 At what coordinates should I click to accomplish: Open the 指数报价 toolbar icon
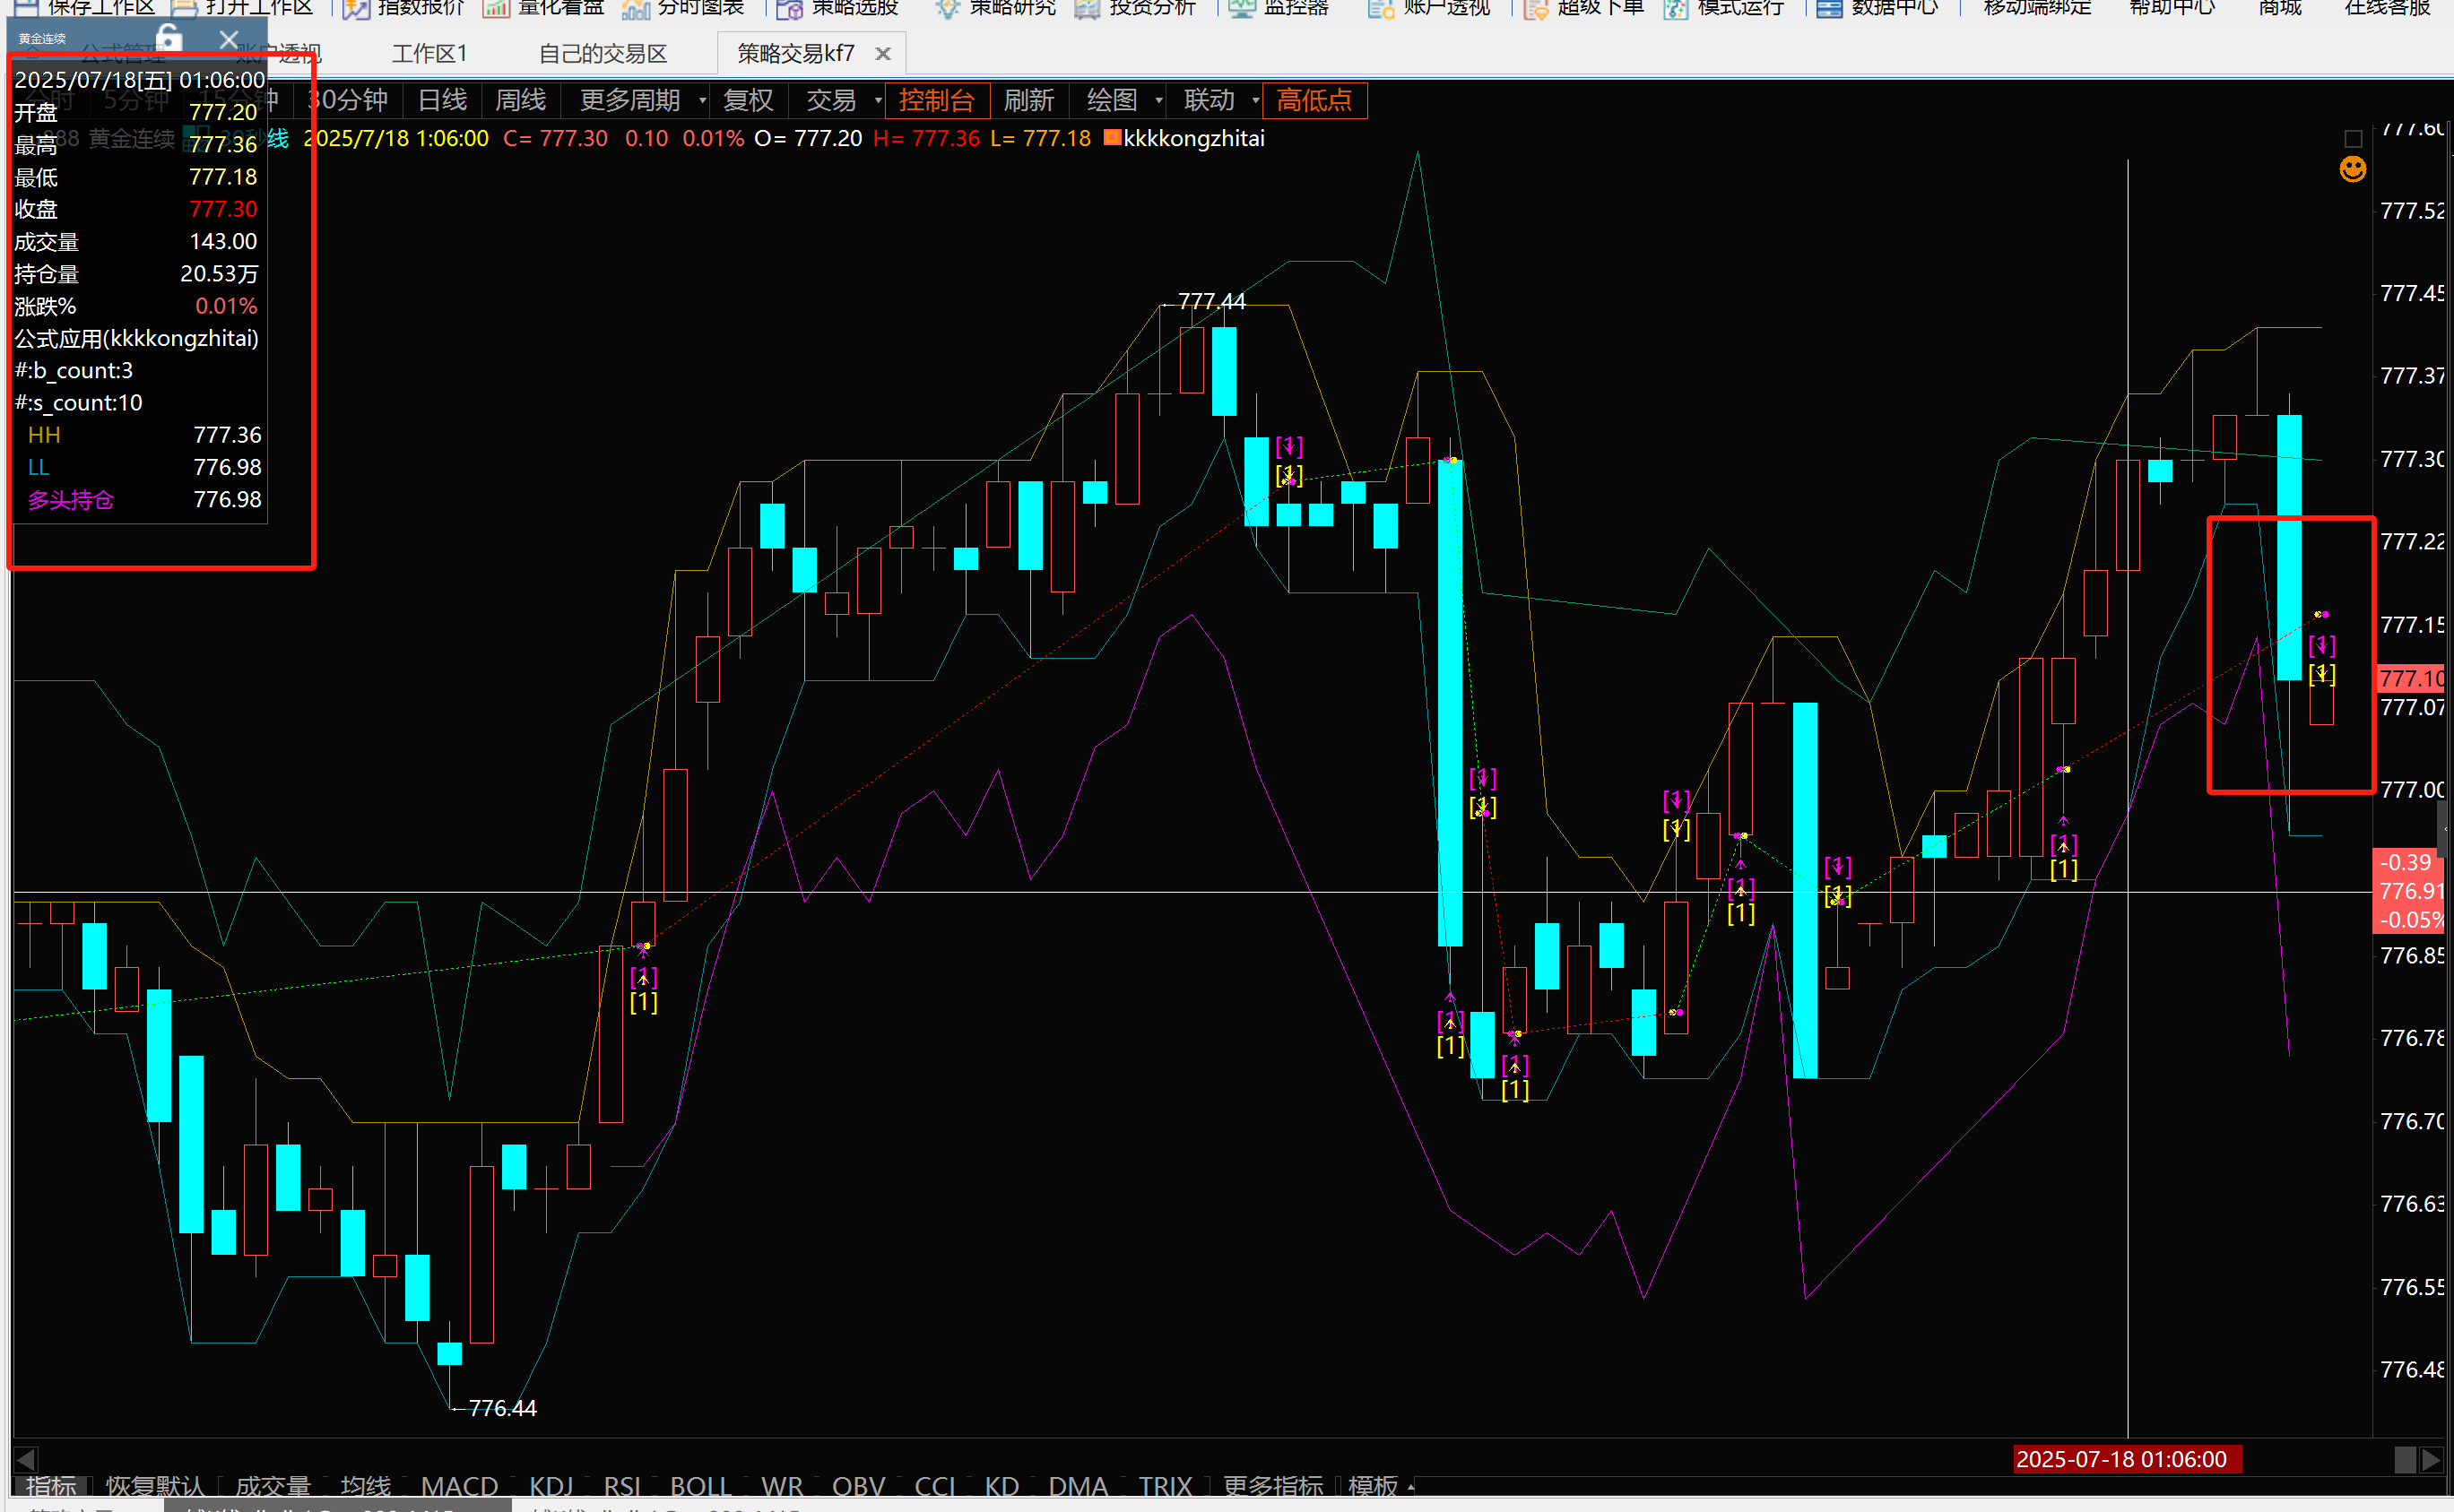[x=356, y=8]
